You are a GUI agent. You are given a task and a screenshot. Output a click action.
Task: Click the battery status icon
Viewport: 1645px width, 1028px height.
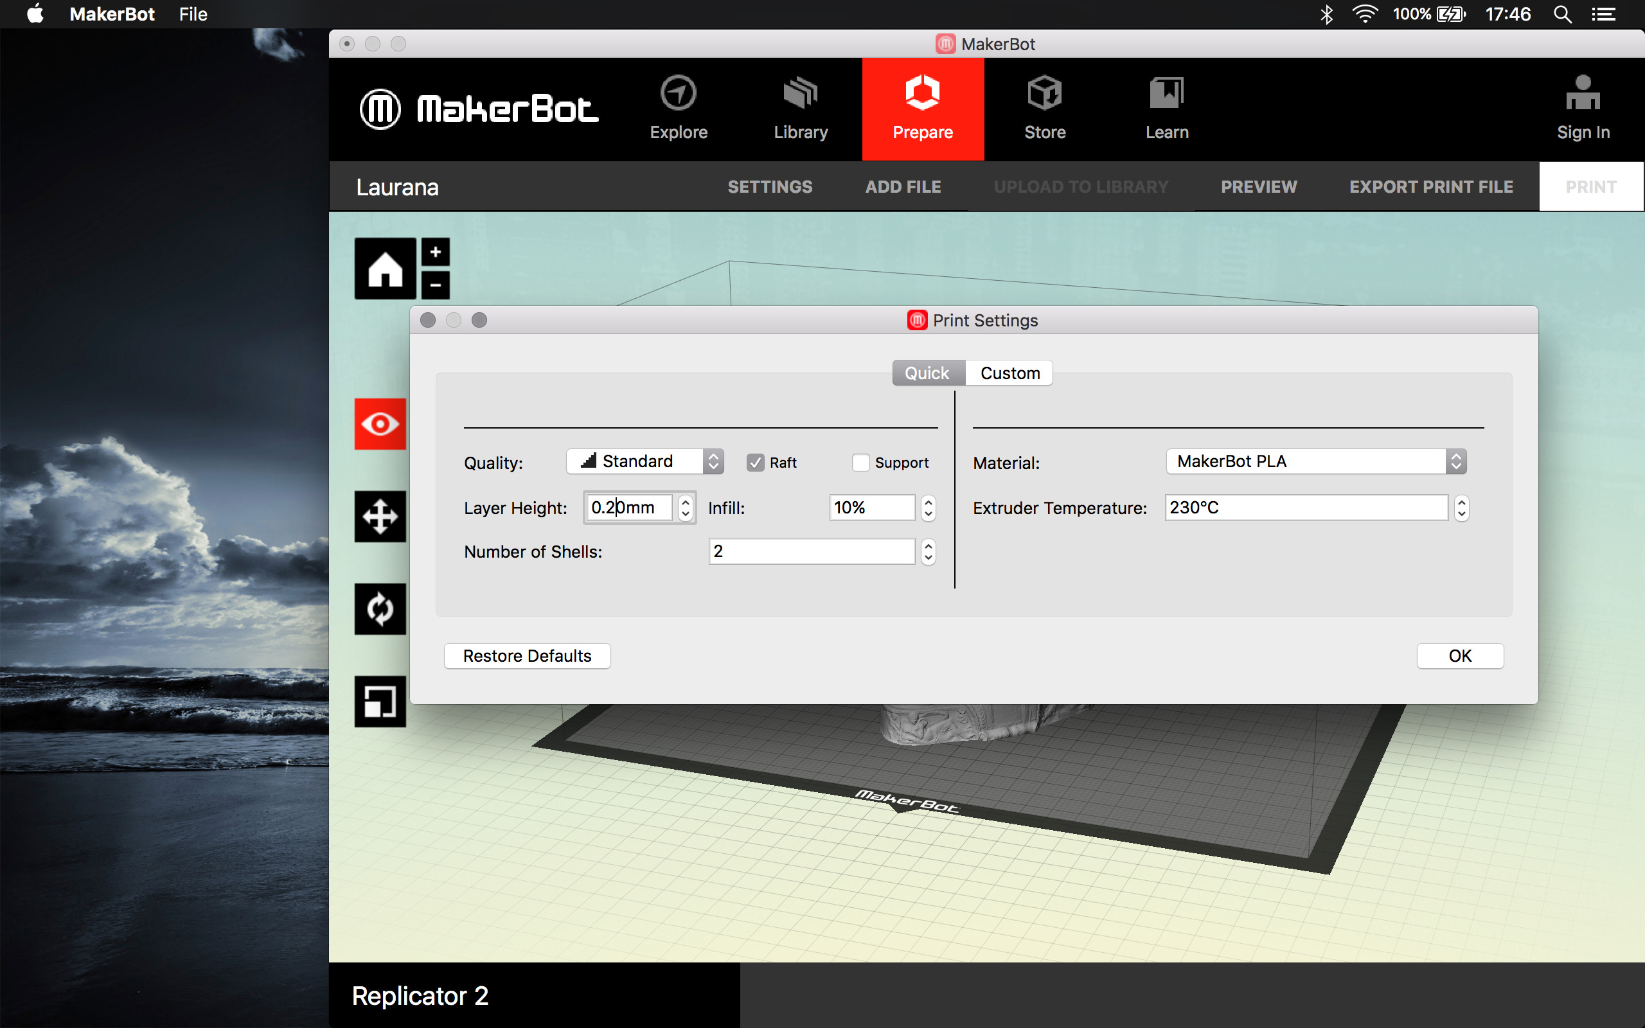pyautogui.click(x=1452, y=13)
